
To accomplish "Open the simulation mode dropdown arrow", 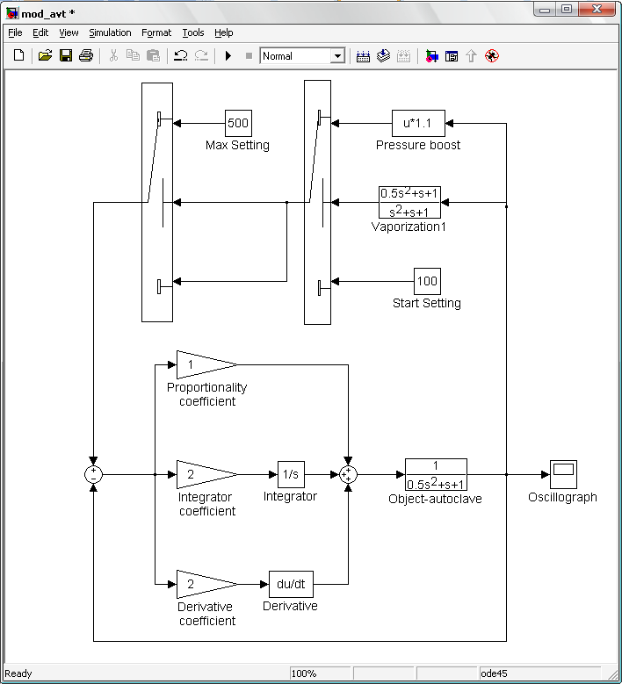I will [x=337, y=56].
